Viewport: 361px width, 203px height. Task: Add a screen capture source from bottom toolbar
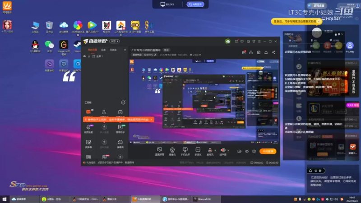click(160, 152)
